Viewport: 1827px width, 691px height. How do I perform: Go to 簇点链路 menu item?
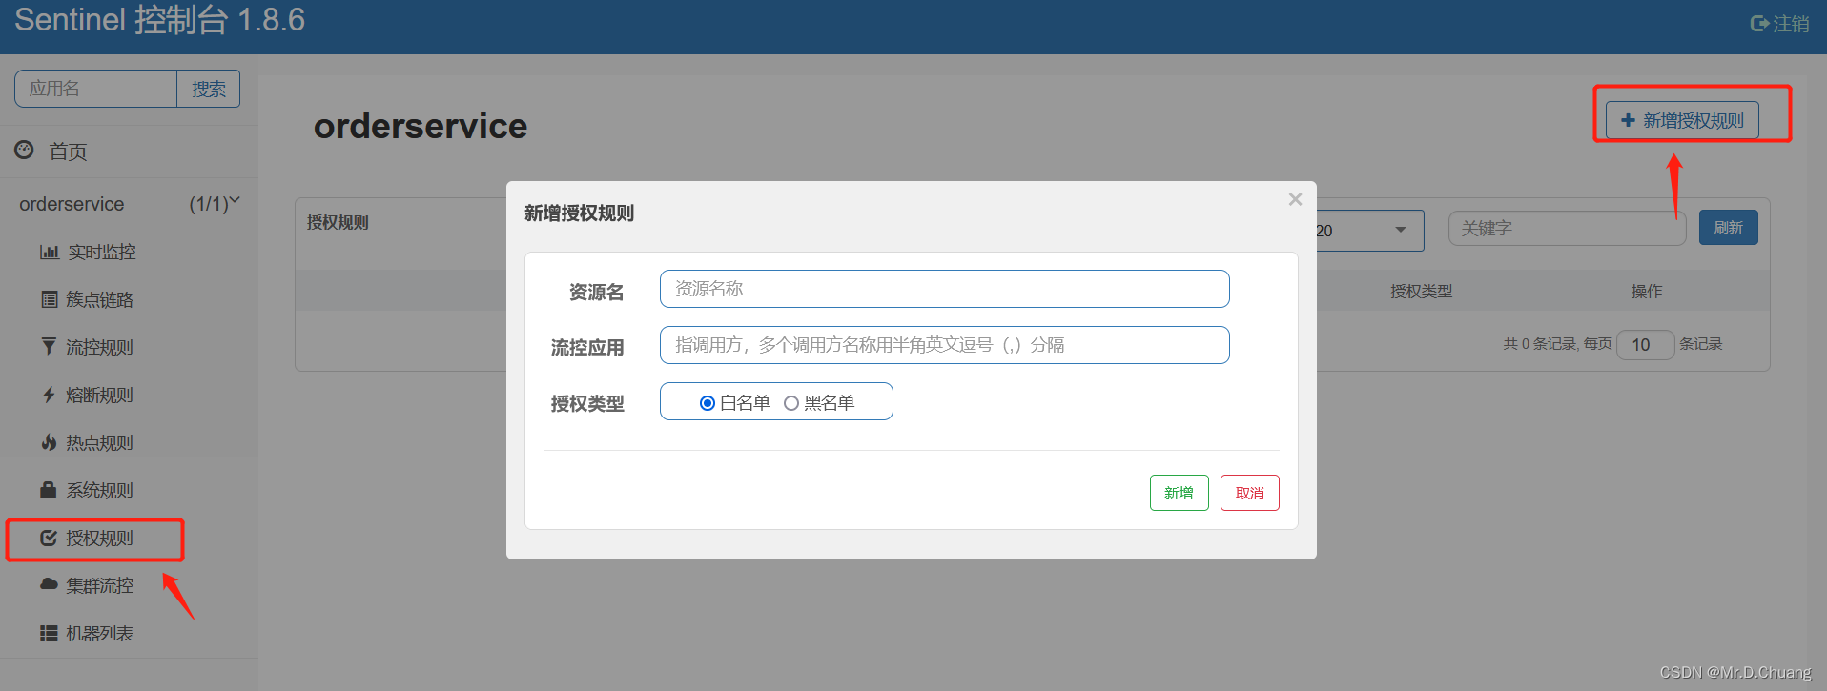tap(100, 299)
